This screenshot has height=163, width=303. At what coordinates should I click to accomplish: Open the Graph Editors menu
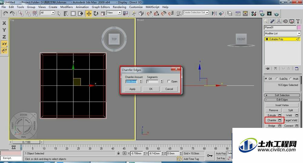click(x=101, y=7)
